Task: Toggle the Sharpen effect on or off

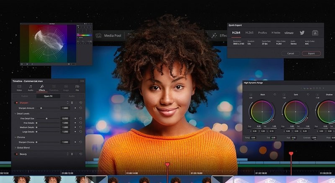Action: click(x=17, y=103)
